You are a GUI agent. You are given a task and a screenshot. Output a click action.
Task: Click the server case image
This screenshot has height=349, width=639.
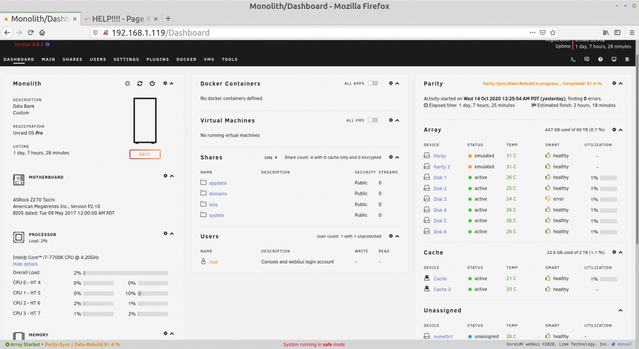pos(145,121)
